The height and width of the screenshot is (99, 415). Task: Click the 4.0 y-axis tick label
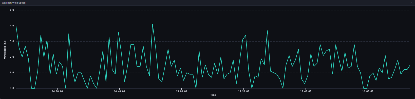[12, 26]
